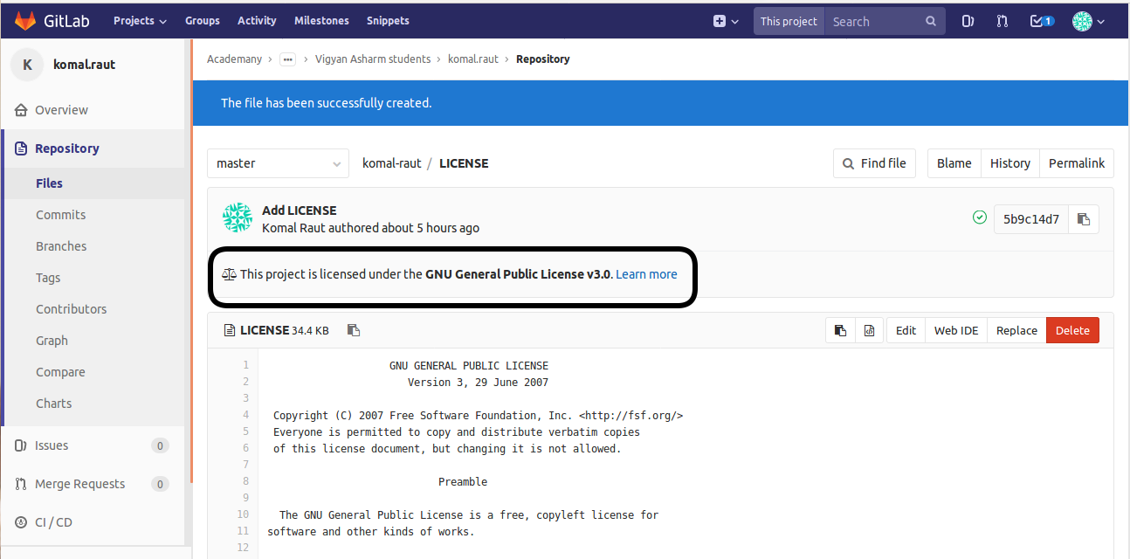Click the This project search scope label
Image resolution: width=1130 pixels, height=559 pixels.
point(789,21)
